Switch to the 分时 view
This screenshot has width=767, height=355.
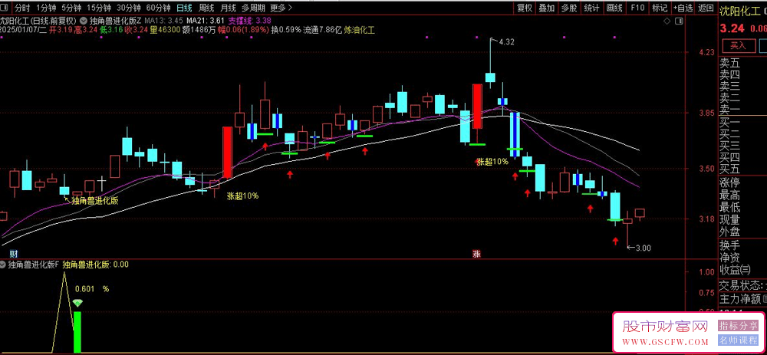22,8
